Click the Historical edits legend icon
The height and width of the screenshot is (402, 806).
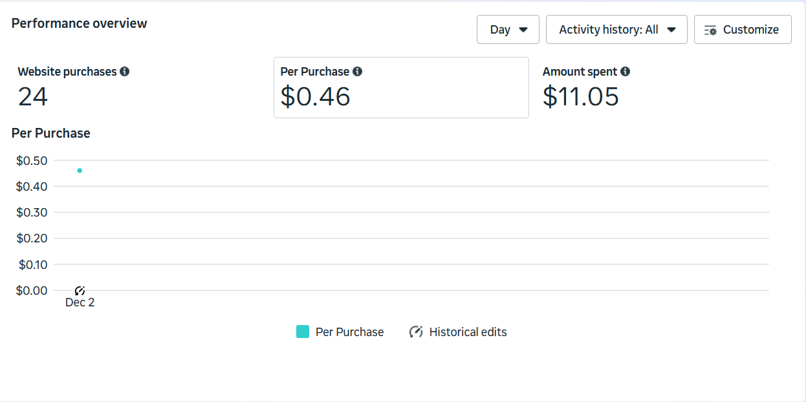click(x=416, y=332)
